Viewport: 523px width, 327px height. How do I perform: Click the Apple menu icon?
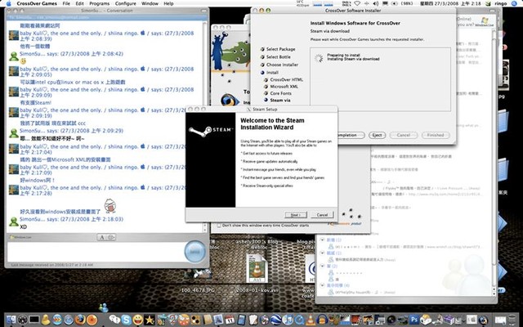tap(9, 3)
